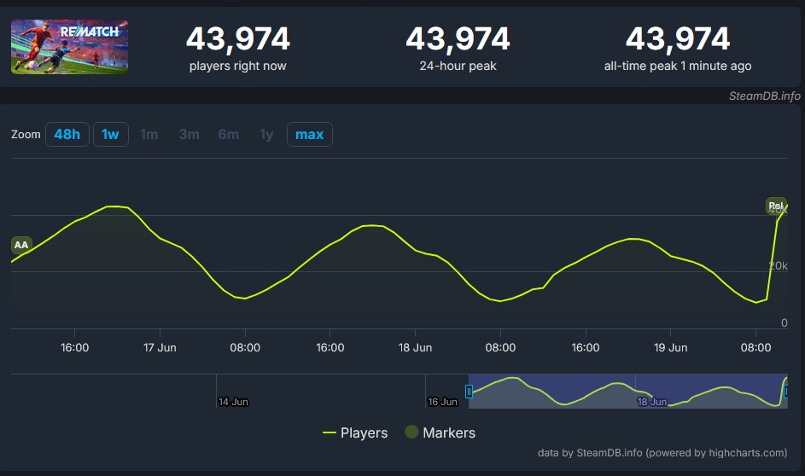Click the Rel release marker on chart
Image resolution: width=805 pixels, height=476 pixels.
[776, 206]
